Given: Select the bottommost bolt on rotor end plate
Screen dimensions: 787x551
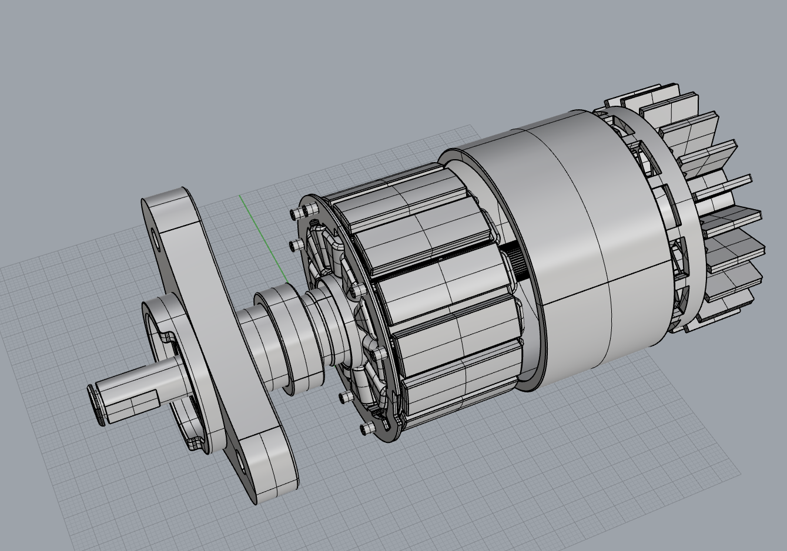Looking at the screenshot, I should pyautogui.click(x=367, y=428).
